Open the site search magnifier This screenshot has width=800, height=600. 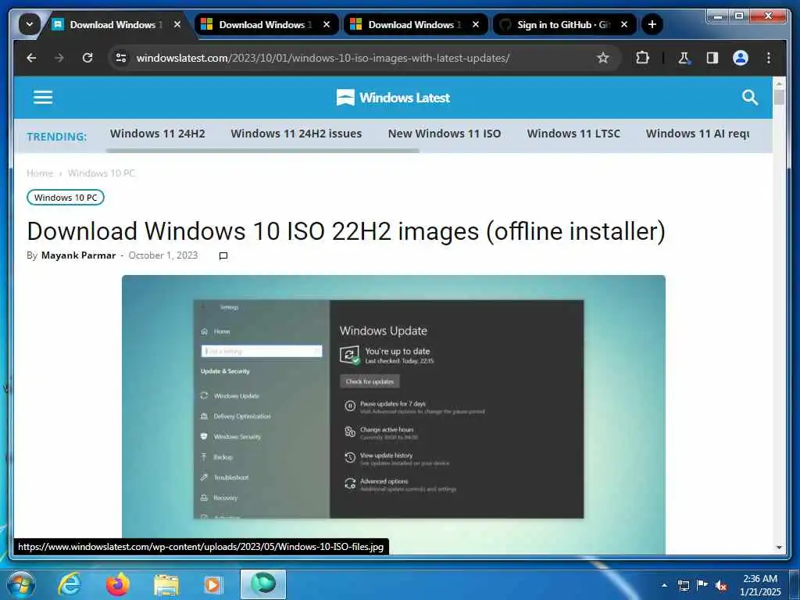(x=749, y=97)
